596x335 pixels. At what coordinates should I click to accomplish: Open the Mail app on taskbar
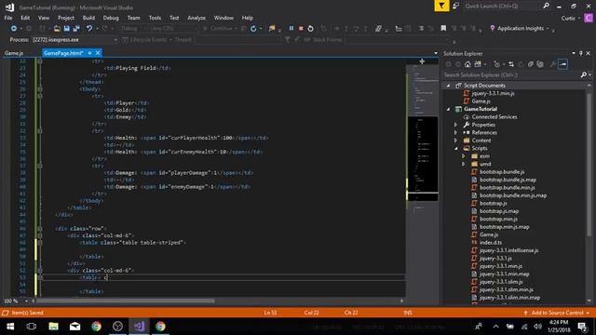pos(74,327)
